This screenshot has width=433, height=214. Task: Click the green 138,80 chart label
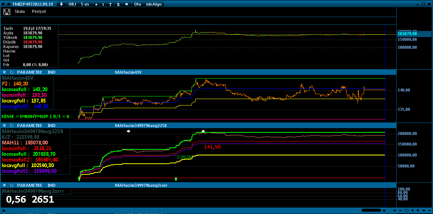[x=185, y=157]
